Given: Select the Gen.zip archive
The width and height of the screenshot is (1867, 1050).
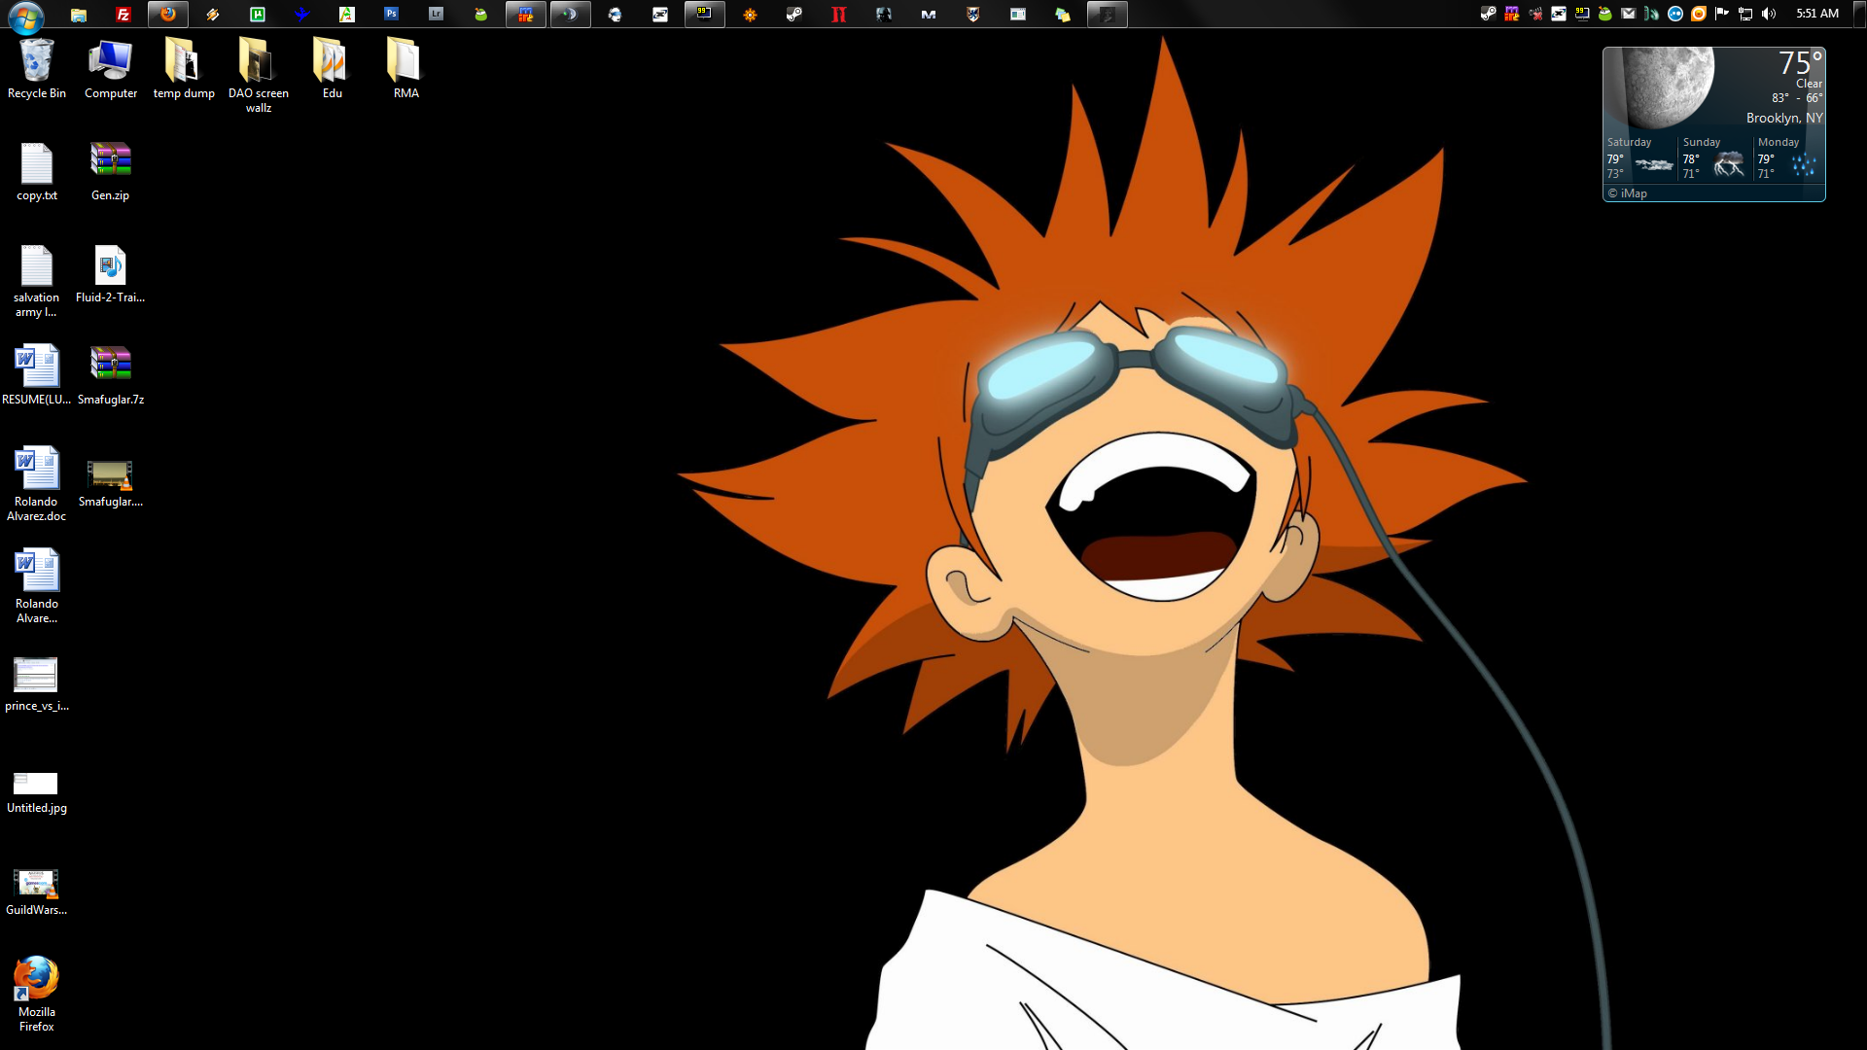Looking at the screenshot, I should click(111, 172).
